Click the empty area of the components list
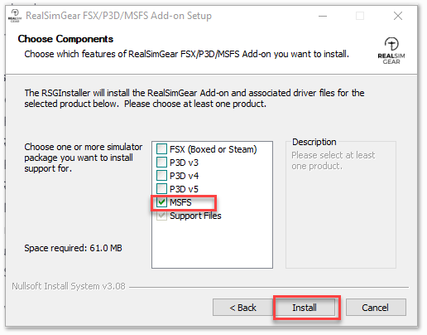This screenshot has height=335, width=427. pyautogui.click(x=212, y=245)
